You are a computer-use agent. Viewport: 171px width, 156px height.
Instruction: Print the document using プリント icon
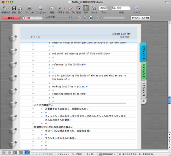coord(29,8)
